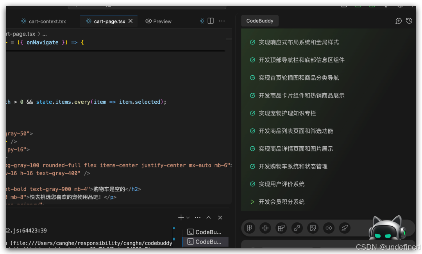Close the cart-page.tsx tab
Screen dimensions: 422x254
(131, 21)
